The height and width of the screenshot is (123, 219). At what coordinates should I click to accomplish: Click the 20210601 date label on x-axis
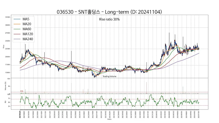[24, 114]
